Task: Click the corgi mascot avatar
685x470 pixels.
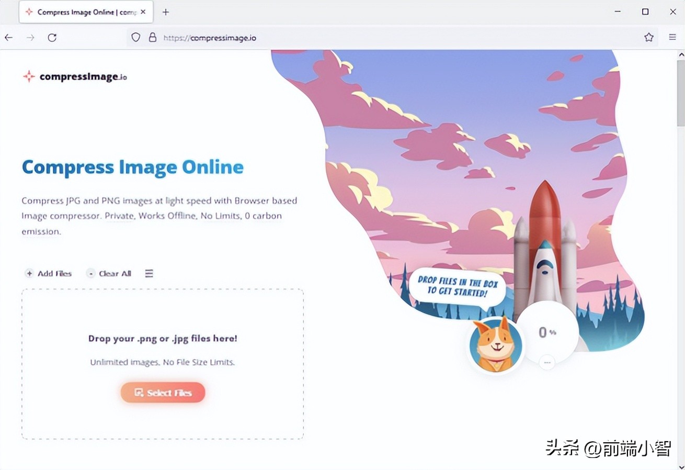Action: click(x=496, y=345)
